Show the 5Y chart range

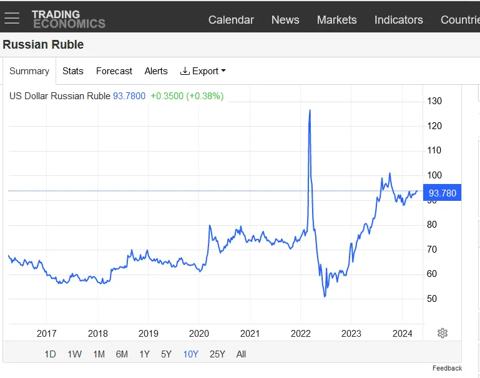(x=166, y=354)
